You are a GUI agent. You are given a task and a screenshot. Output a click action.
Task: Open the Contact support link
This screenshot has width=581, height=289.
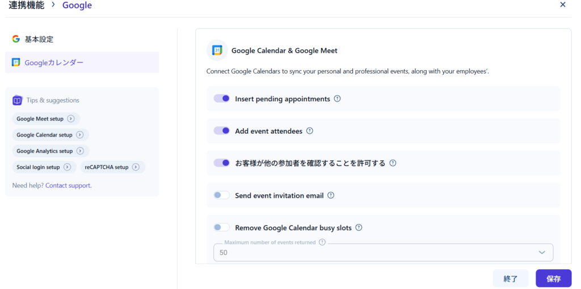pyautogui.click(x=68, y=185)
